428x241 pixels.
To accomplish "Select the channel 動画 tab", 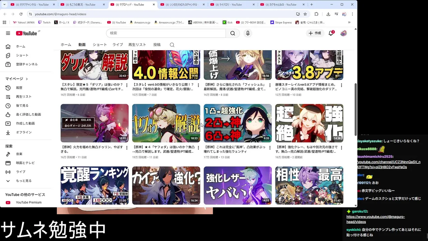I will [x=82, y=45].
